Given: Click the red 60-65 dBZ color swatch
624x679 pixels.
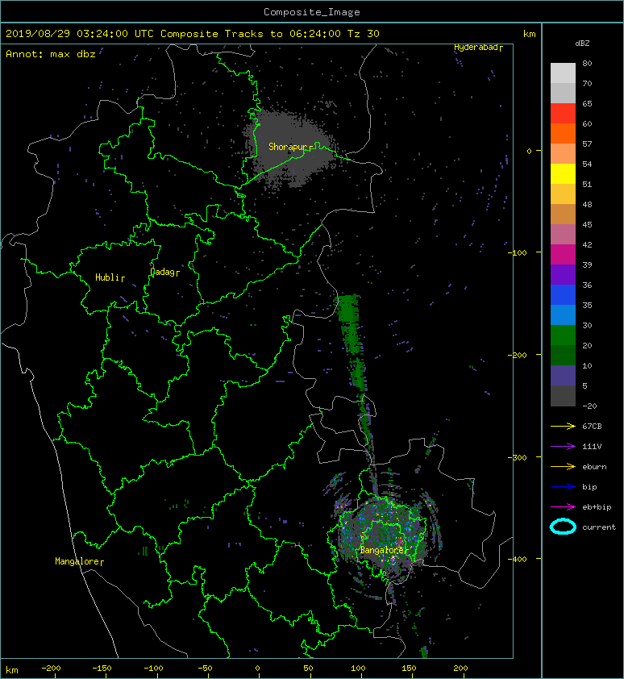Looking at the screenshot, I should pyautogui.click(x=563, y=114).
